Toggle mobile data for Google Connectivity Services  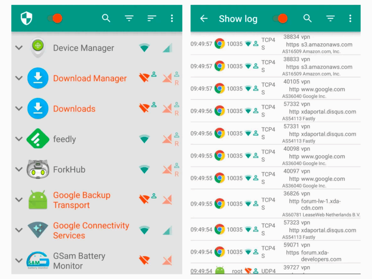[x=167, y=230]
